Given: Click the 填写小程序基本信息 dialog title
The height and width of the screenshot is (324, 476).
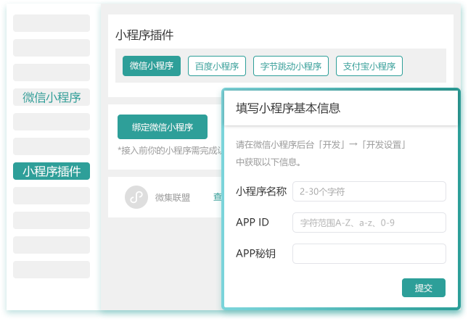Looking at the screenshot, I should 288,108.
